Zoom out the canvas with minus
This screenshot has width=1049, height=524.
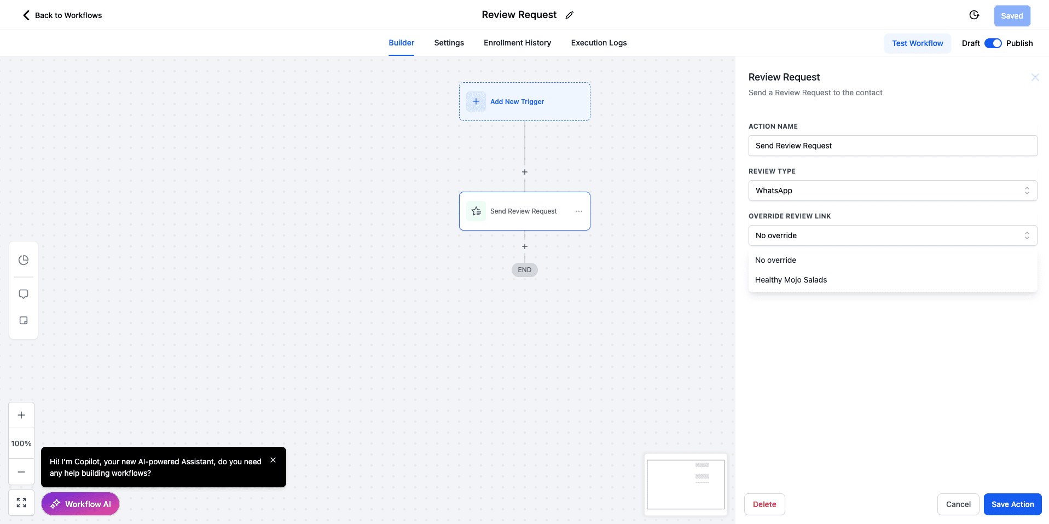coord(21,472)
